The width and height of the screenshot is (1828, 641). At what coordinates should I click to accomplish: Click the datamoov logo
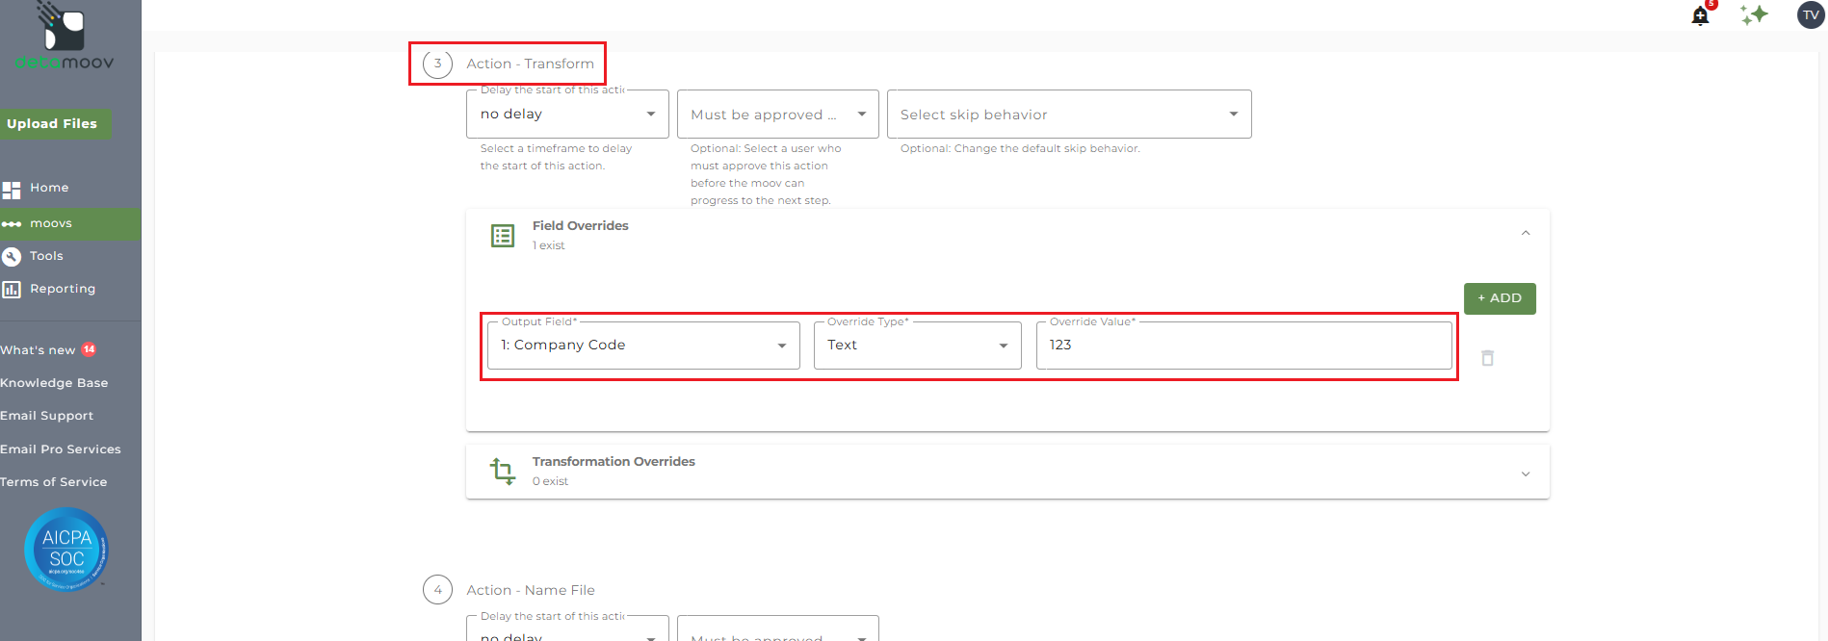click(65, 38)
